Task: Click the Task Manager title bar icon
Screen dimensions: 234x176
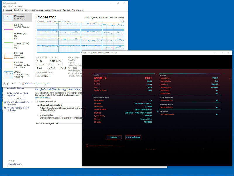Action: click(x=4, y=3)
